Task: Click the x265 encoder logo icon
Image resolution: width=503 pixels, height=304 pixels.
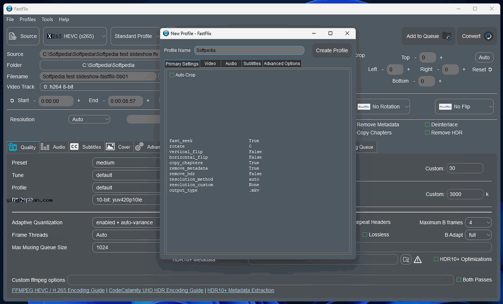Action: point(54,36)
